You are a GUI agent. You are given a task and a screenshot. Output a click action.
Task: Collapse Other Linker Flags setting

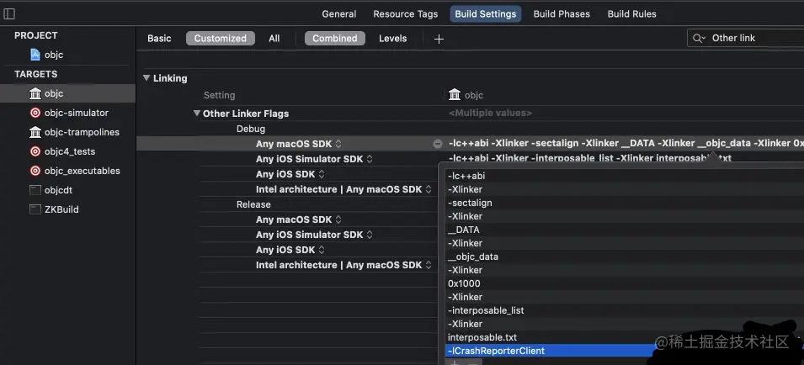pos(196,114)
